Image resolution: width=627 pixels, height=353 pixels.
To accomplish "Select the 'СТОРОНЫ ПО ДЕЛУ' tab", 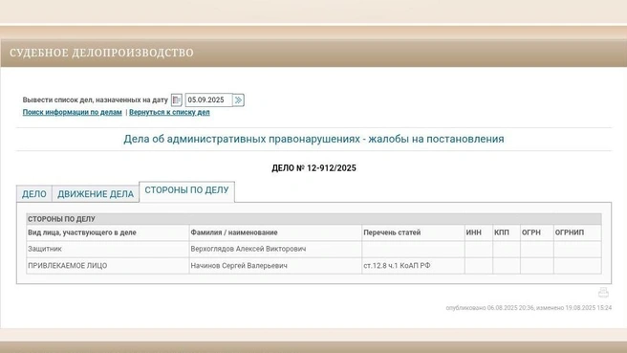I will click(x=186, y=190).
